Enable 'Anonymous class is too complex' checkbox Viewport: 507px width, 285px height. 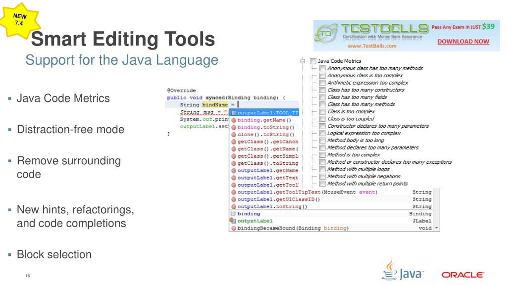322,76
